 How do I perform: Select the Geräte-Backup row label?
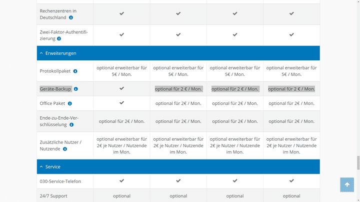pos(55,89)
